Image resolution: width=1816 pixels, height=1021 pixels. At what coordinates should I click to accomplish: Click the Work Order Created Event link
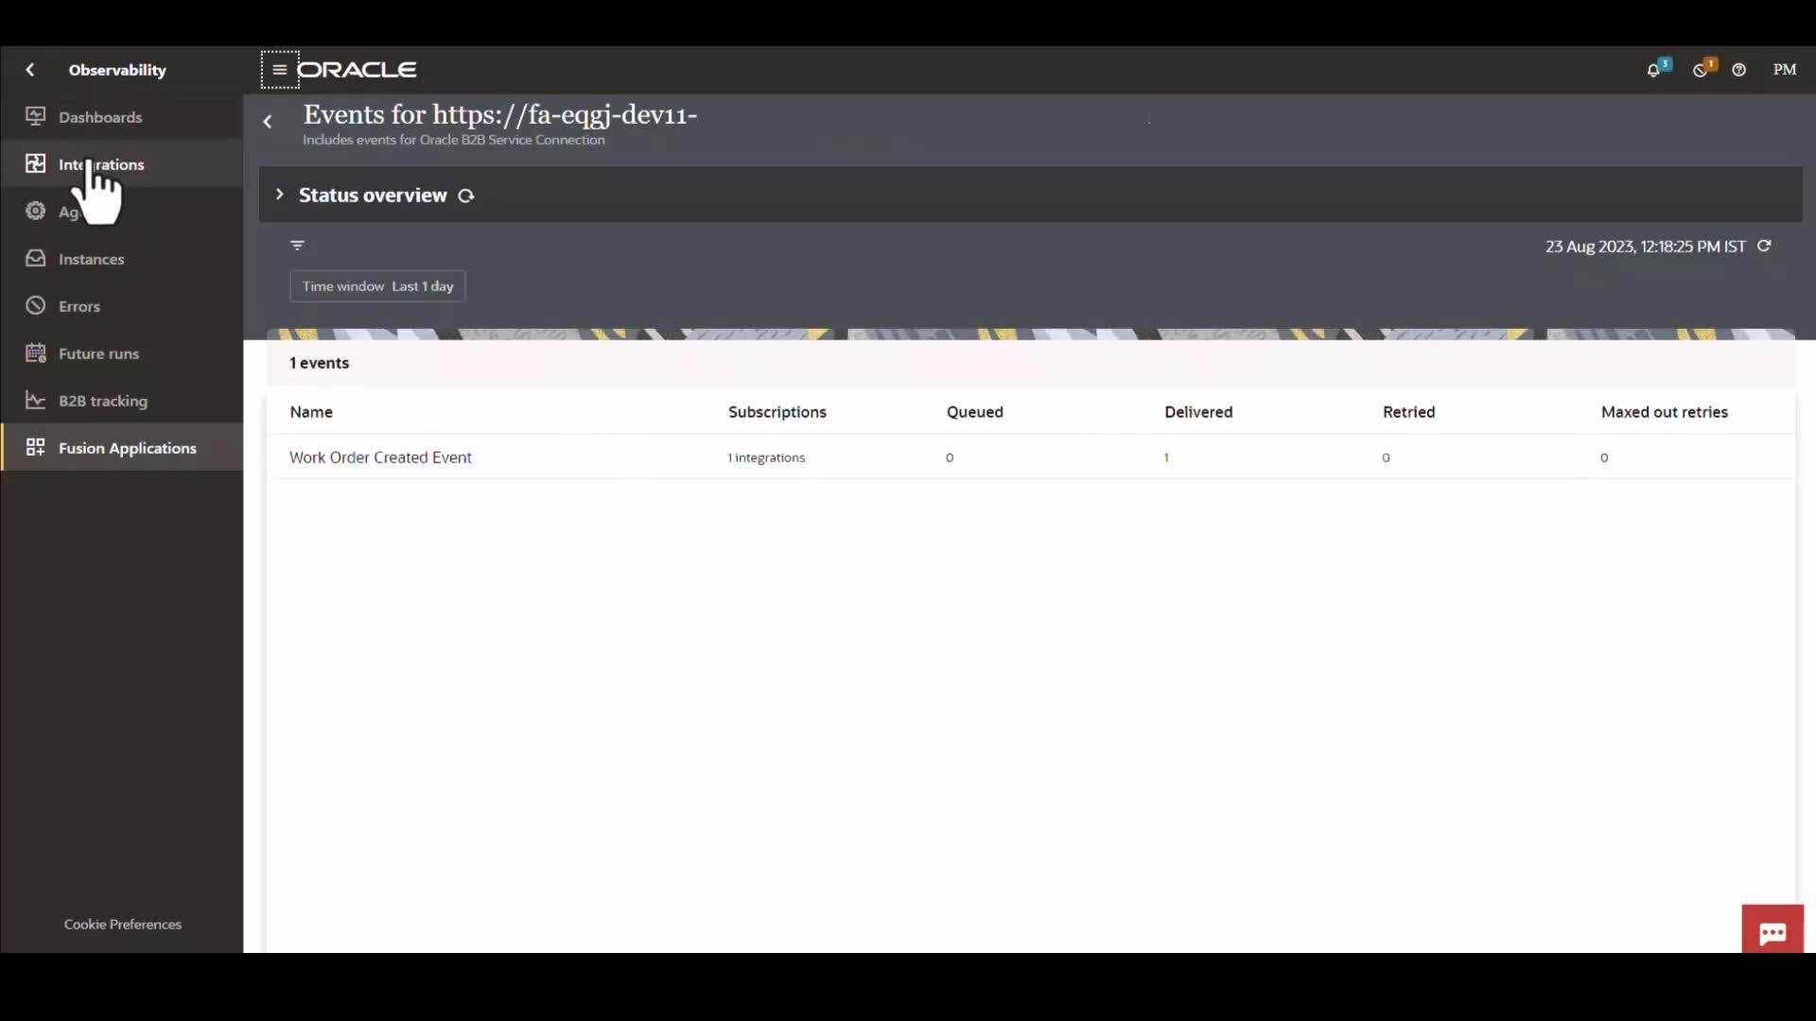(380, 457)
